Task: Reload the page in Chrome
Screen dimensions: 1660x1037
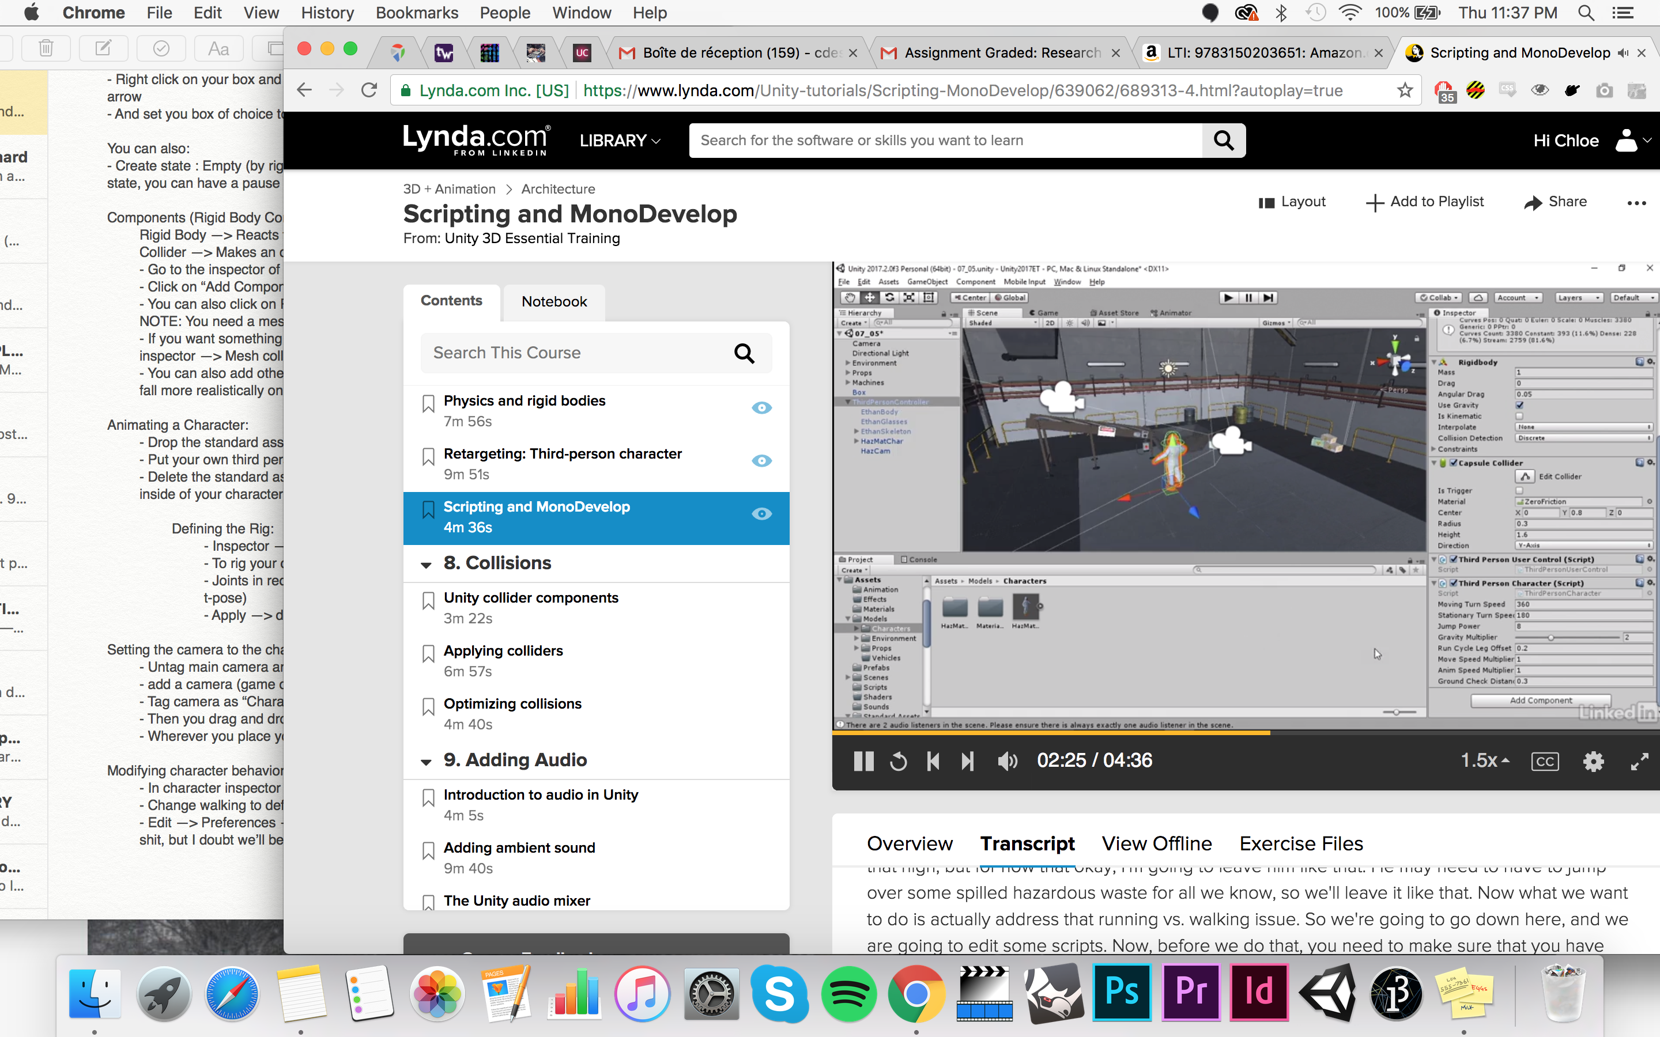Action: [x=369, y=90]
